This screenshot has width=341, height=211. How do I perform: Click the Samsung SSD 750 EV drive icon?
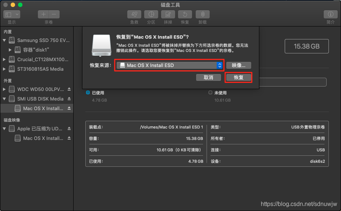12,40
